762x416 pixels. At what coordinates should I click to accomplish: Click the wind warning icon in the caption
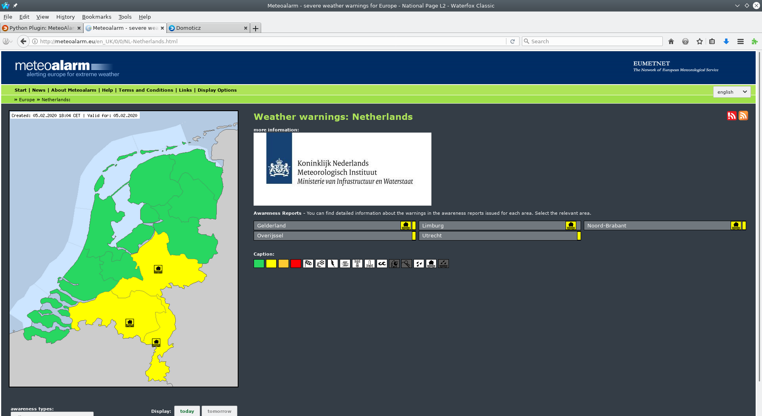(x=308, y=264)
